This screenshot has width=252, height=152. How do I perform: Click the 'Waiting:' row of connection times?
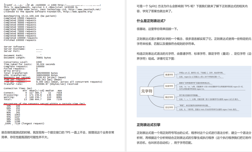pos(33,97)
